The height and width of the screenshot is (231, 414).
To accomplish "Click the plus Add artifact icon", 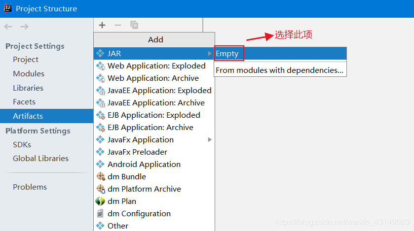I will (x=102, y=25).
